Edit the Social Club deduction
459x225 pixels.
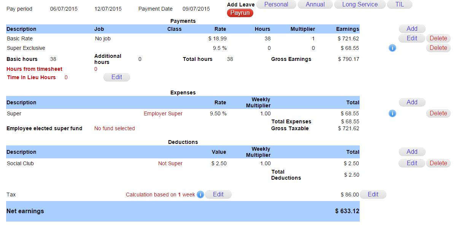[411, 163]
